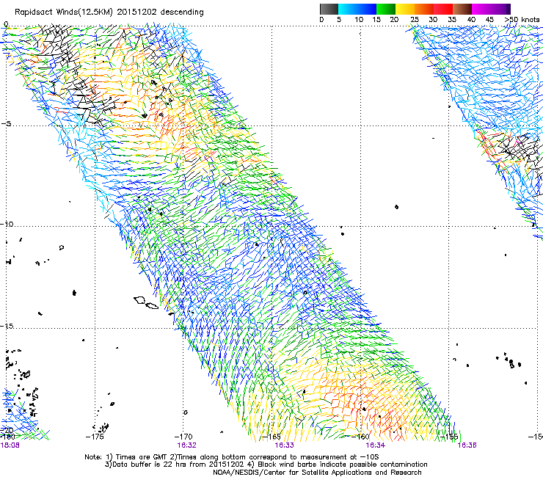543x477 pixels.
Task: Click the purple '18:08' time label
Action: 10,445
